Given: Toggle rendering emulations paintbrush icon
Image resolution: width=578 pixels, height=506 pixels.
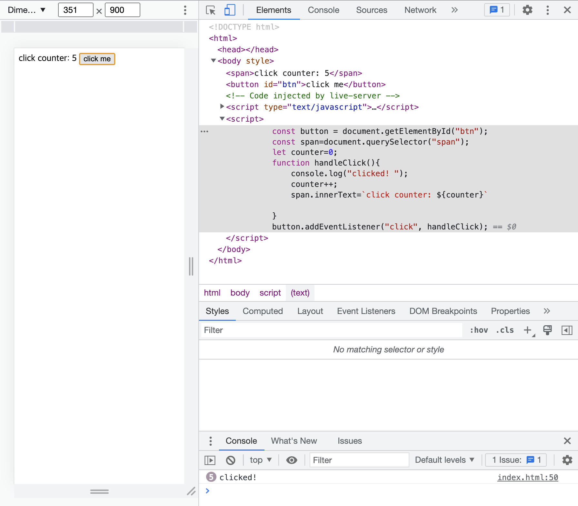Looking at the screenshot, I should 547,330.
